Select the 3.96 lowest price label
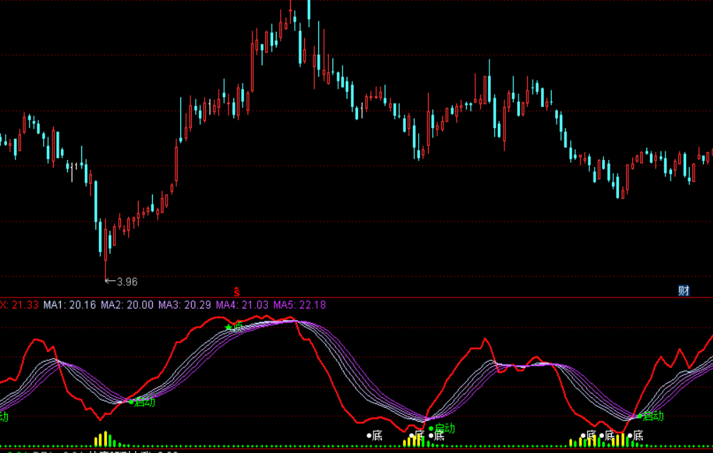 click(126, 282)
